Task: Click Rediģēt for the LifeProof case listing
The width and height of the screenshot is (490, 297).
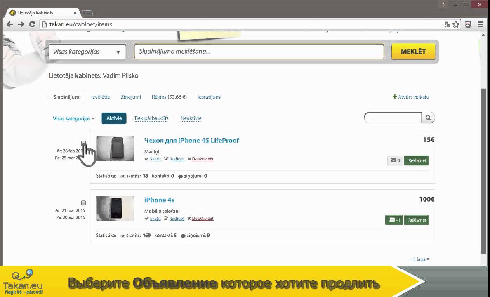Action: (x=177, y=159)
